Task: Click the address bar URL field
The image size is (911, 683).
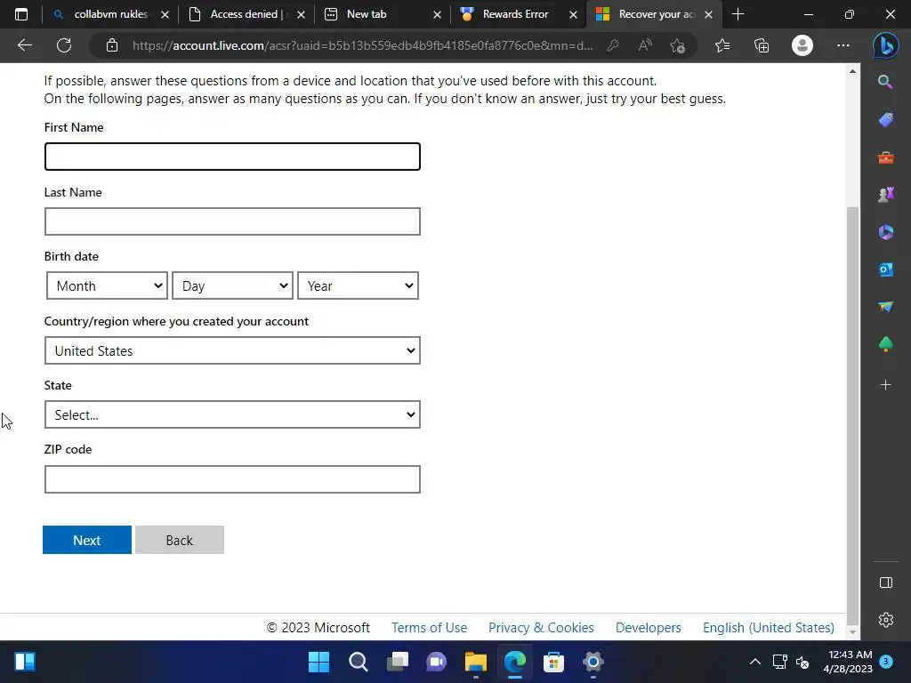Action: [x=363, y=45]
